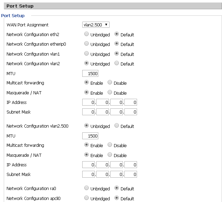This screenshot has width=222, height=202.
Task: Disable Multicast forwarding for vlan2
Action: coord(110,82)
